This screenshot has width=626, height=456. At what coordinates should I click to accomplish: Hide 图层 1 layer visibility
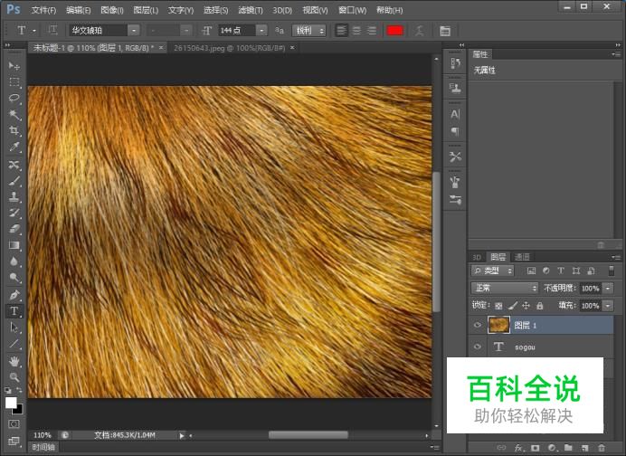click(478, 325)
